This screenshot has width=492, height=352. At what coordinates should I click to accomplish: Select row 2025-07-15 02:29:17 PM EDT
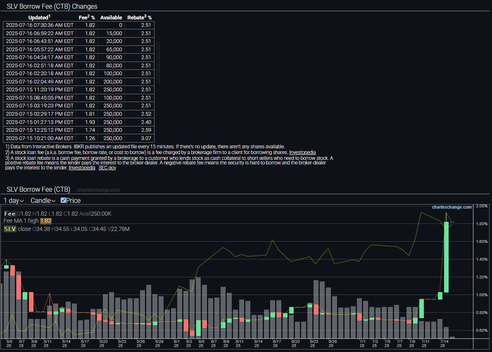click(79, 114)
